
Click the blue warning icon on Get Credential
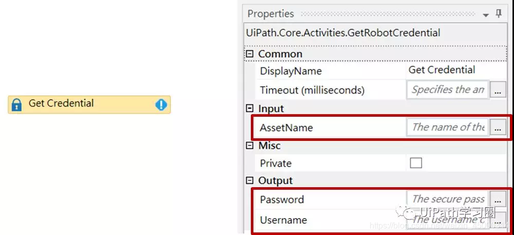point(161,104)
